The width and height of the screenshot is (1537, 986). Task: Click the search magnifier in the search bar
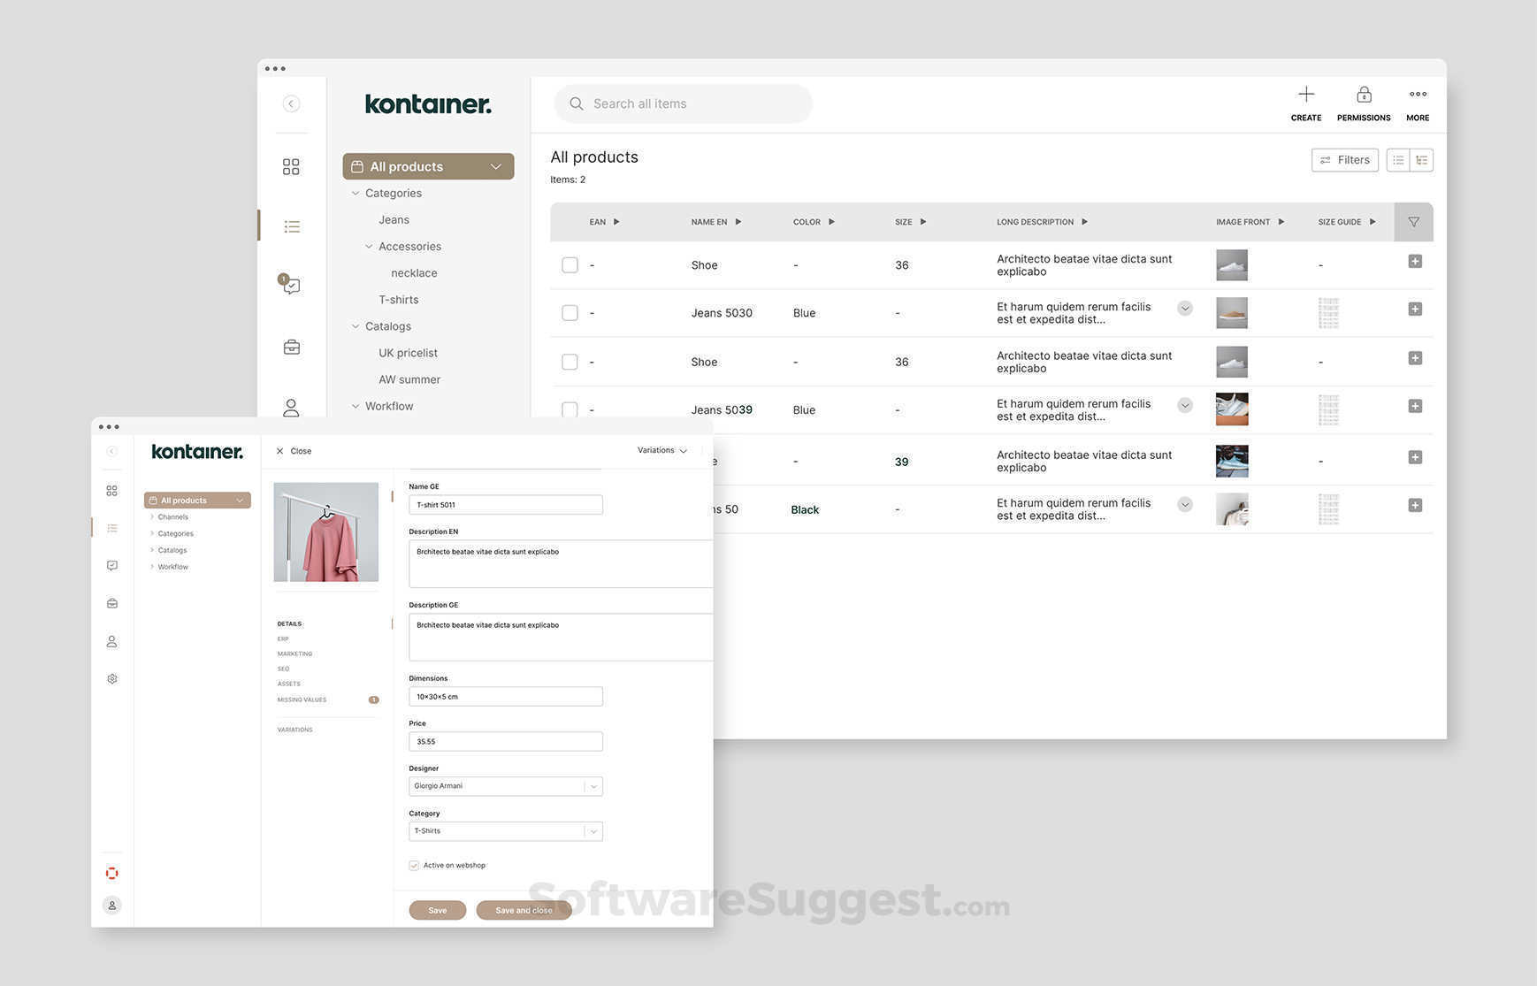[576, 103]
